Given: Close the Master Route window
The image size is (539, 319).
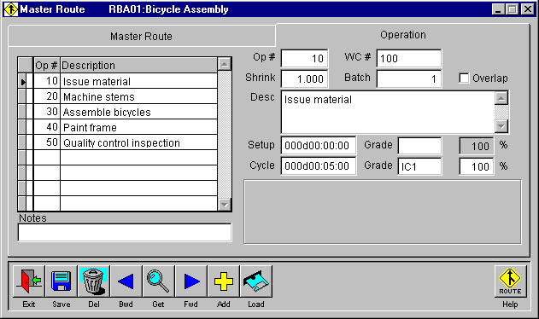Looking at the screenshot, I should point(528,9).
